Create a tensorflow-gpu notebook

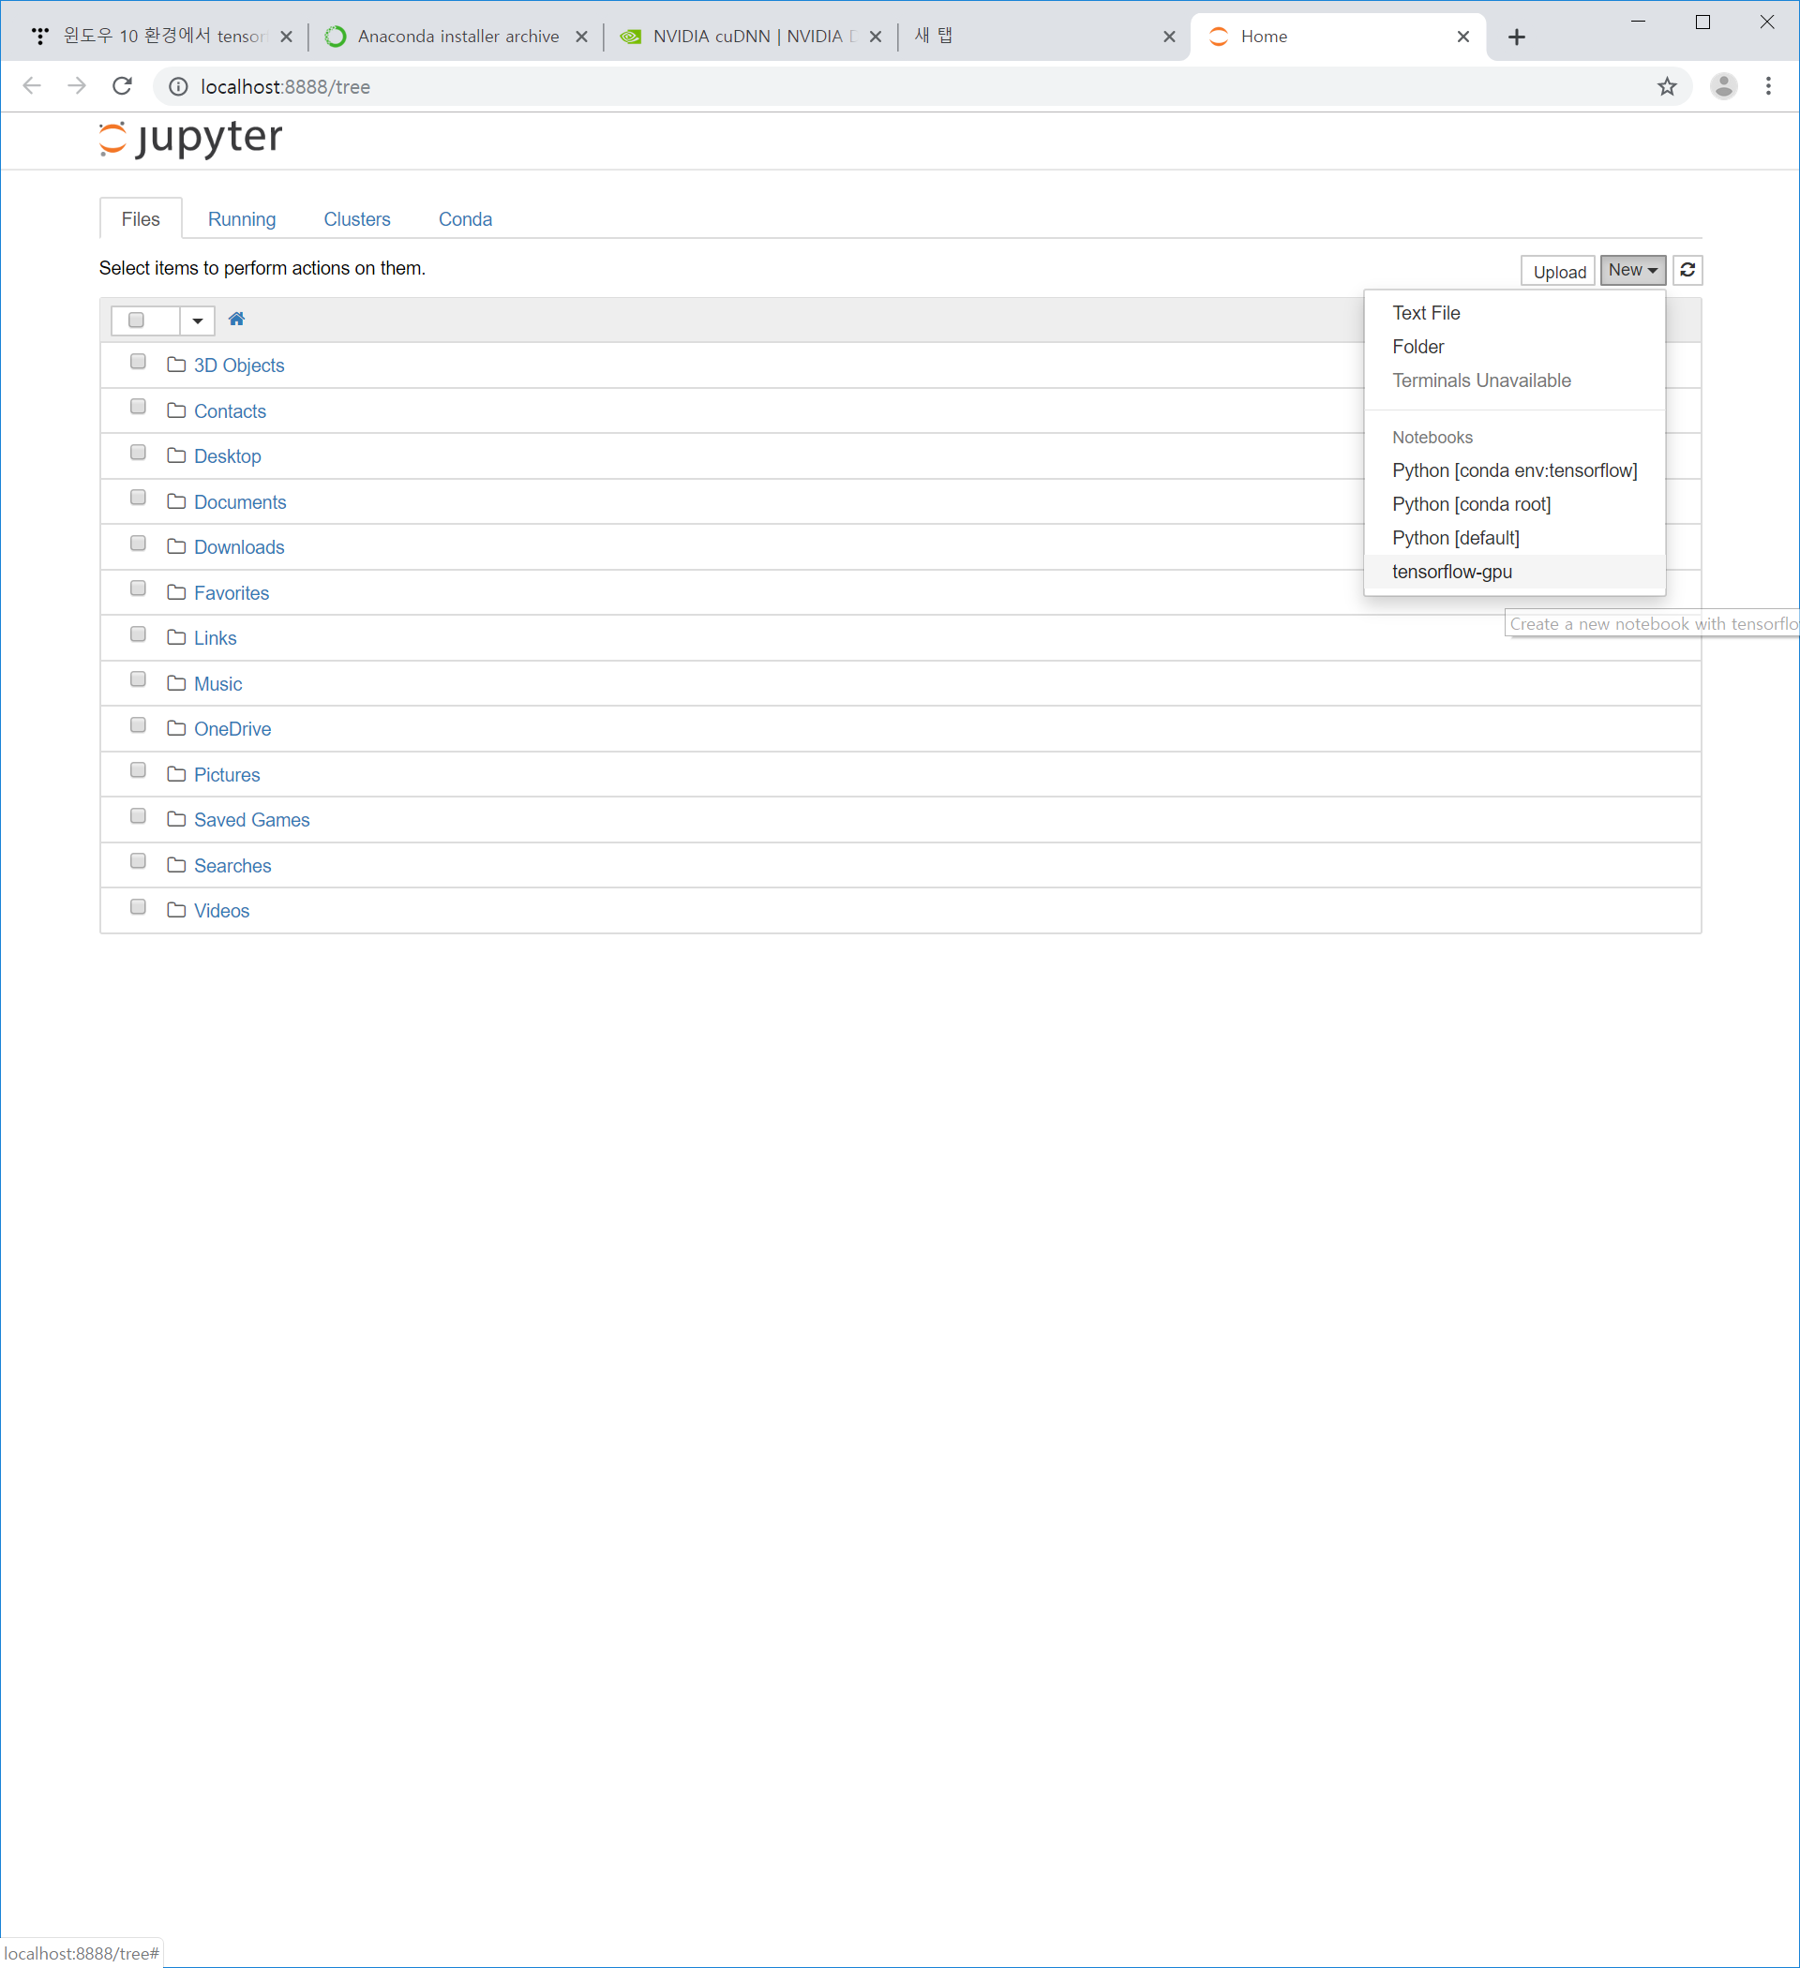pos(1451,572)
